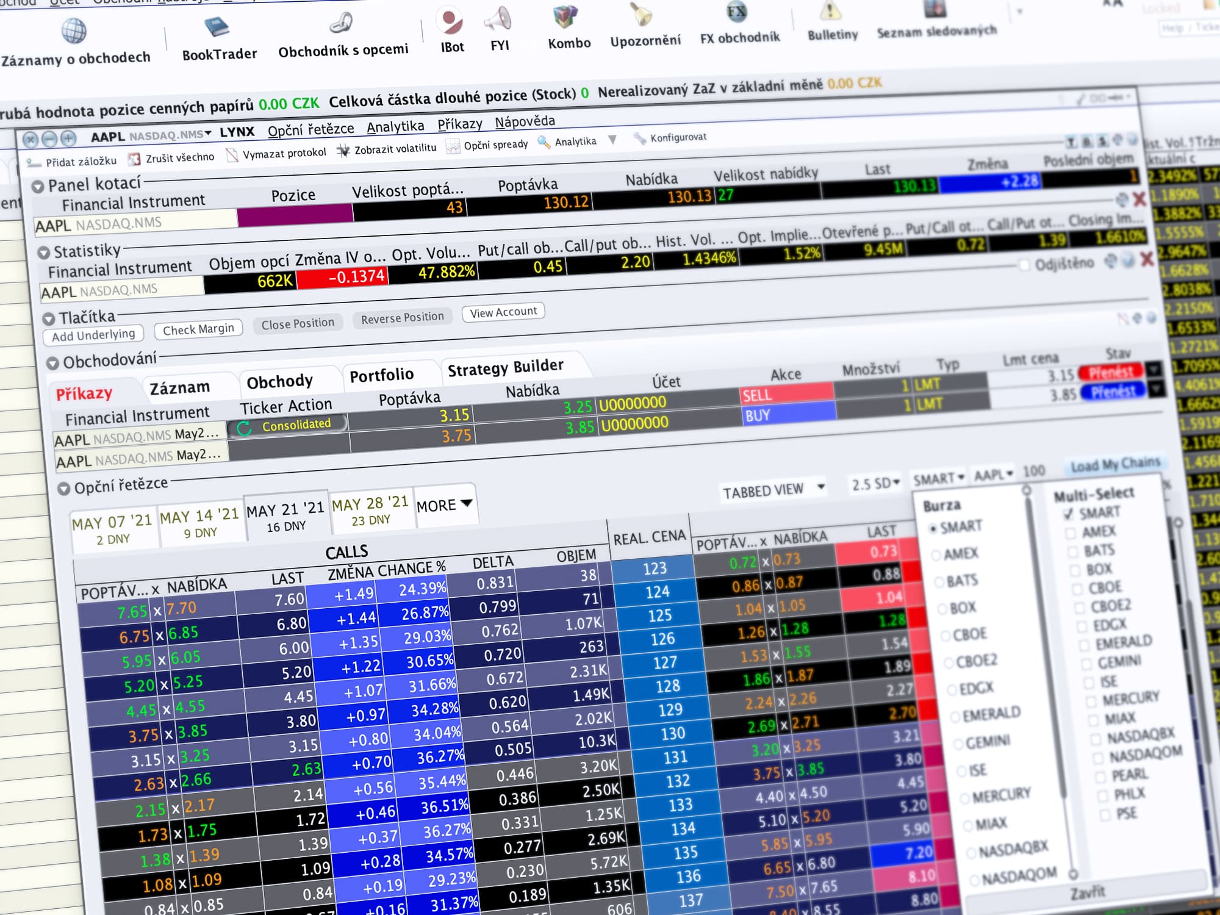Click Zrušit všechno icon
This screenshot has width=1220, height=915.
(x=134, y=159)
